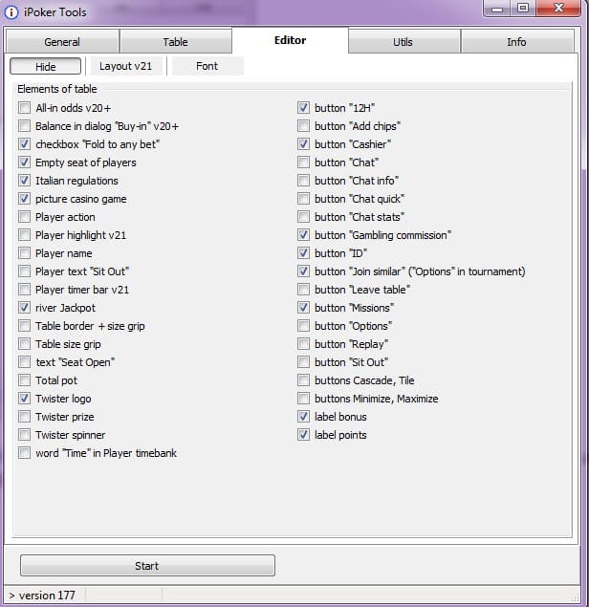Screen dimensions: 589x607
Task: Check Balance in dialog "Buy-in" v20+
Action: point(25,126)
